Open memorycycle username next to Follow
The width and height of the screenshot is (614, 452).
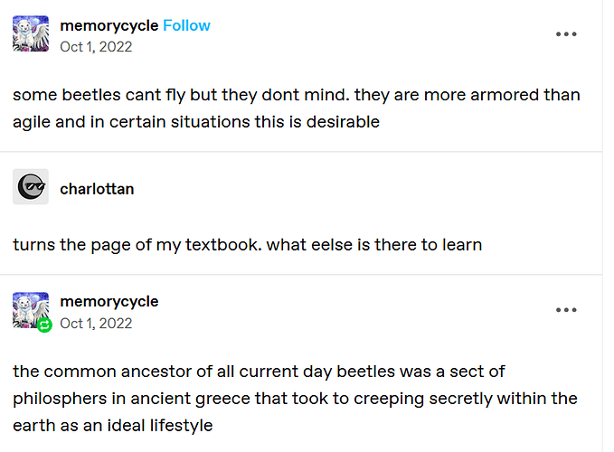pyautogui.click(x=109, y=26)
